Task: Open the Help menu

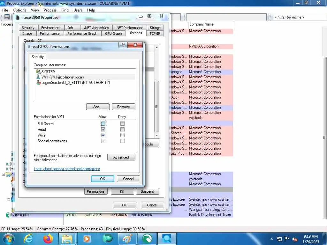Action: (x=91, y=10)
